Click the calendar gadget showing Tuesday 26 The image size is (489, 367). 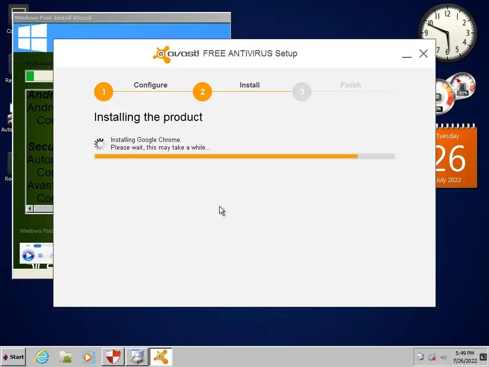[456, 156]
